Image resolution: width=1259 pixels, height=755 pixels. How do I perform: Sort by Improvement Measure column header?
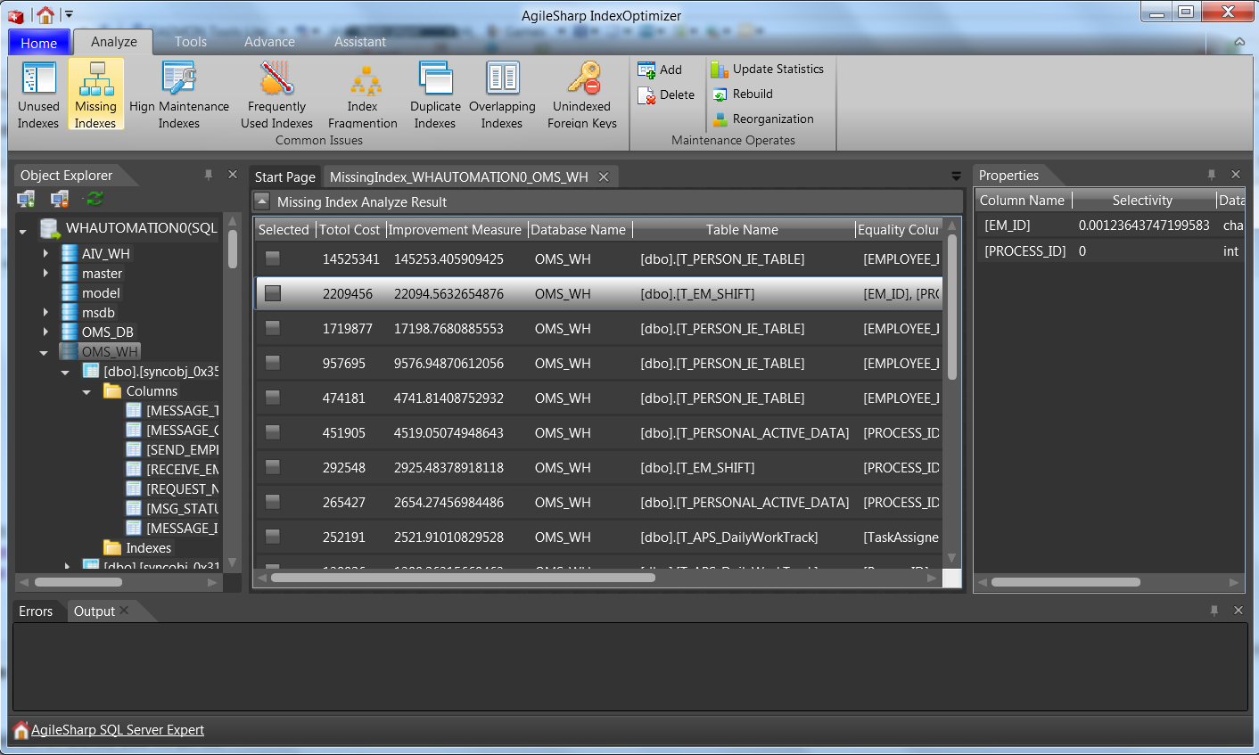pos(455,229)
